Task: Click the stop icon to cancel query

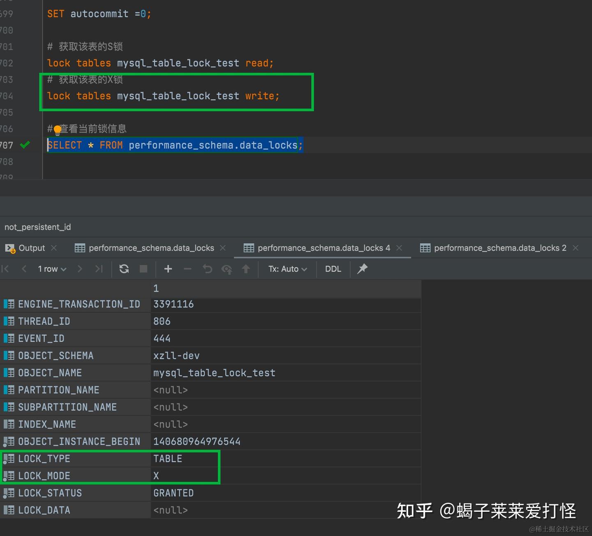Action: (143, 269)
